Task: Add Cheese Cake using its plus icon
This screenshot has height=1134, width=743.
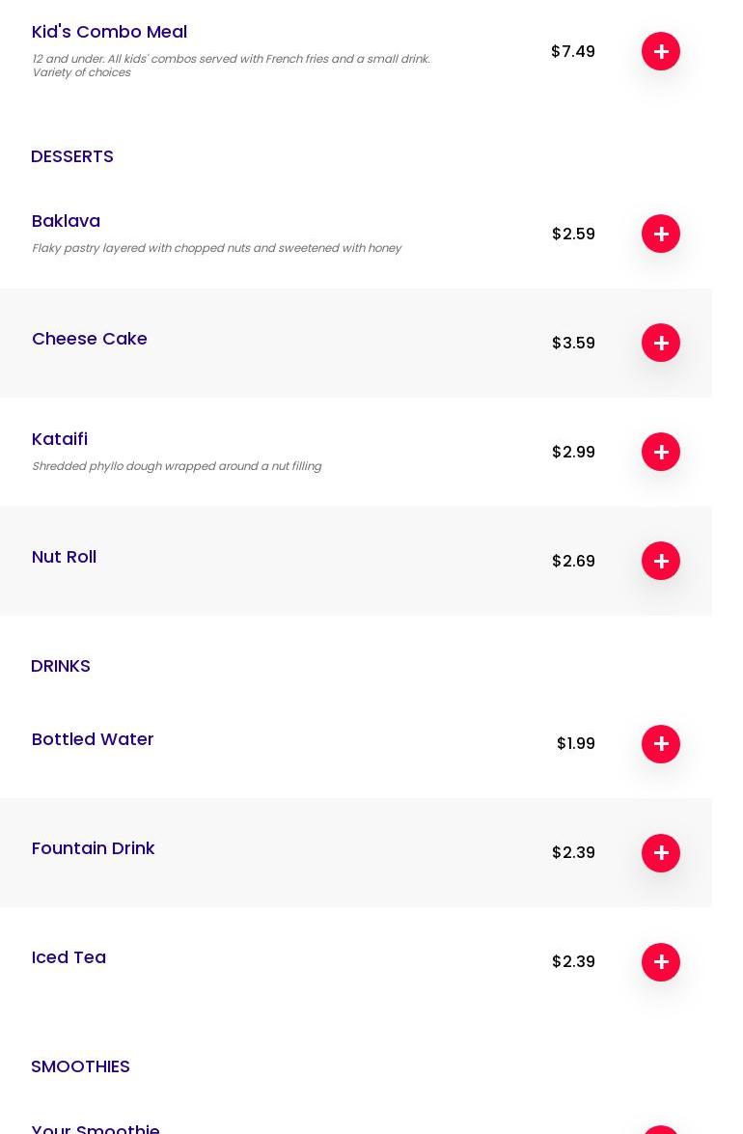Action: point(661,343)
